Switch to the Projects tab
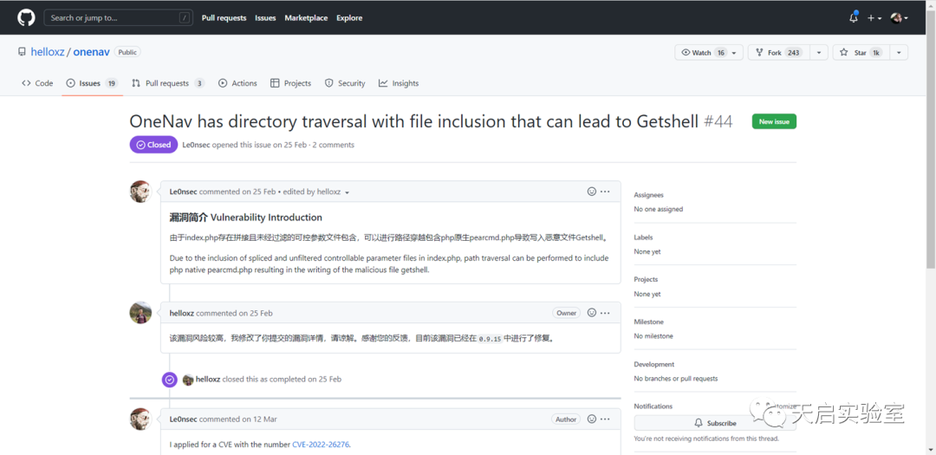Viewport: 936px width, 455px height. 290,83
